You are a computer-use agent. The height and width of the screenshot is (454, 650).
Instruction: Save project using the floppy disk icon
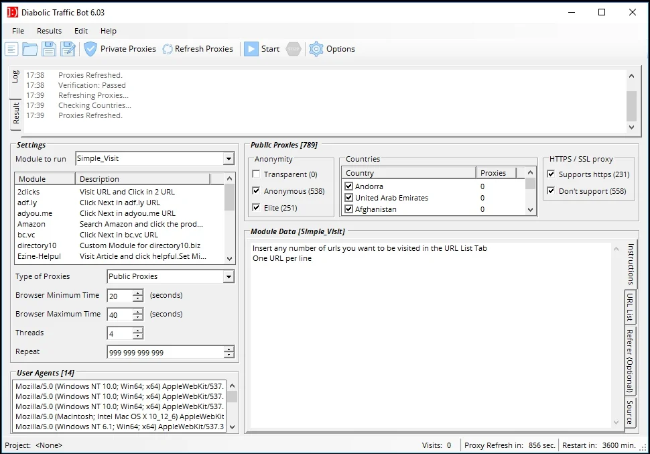pyautogui.click(x=48, y=49)
